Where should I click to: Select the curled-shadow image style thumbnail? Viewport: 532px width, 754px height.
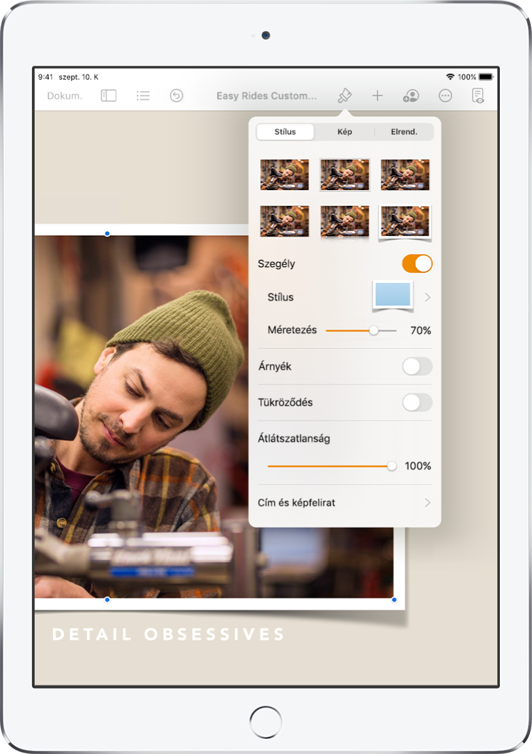click(405, 222)
